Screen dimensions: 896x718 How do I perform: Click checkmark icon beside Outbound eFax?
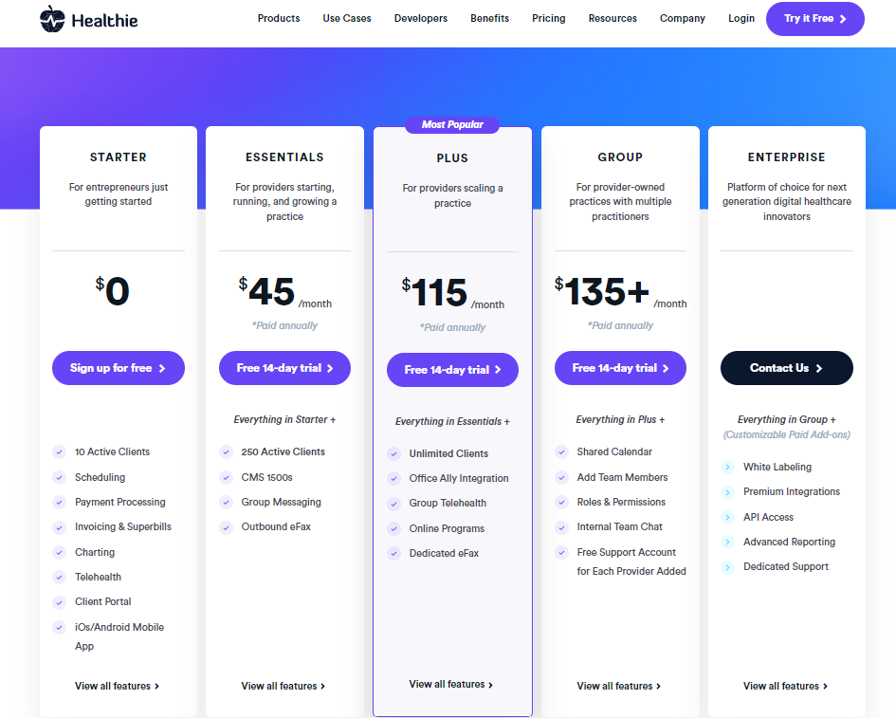[226, 527]
